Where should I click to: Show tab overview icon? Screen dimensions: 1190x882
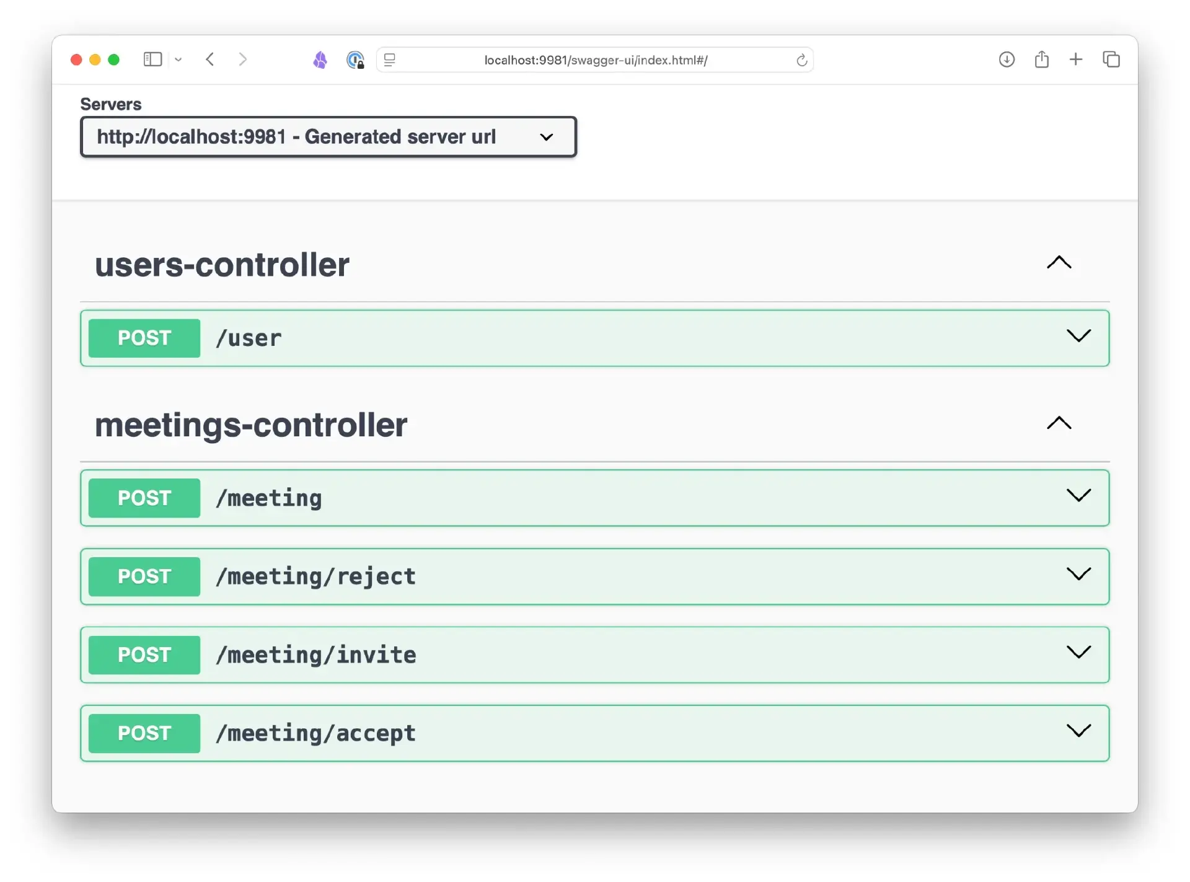coord(1111,60)
